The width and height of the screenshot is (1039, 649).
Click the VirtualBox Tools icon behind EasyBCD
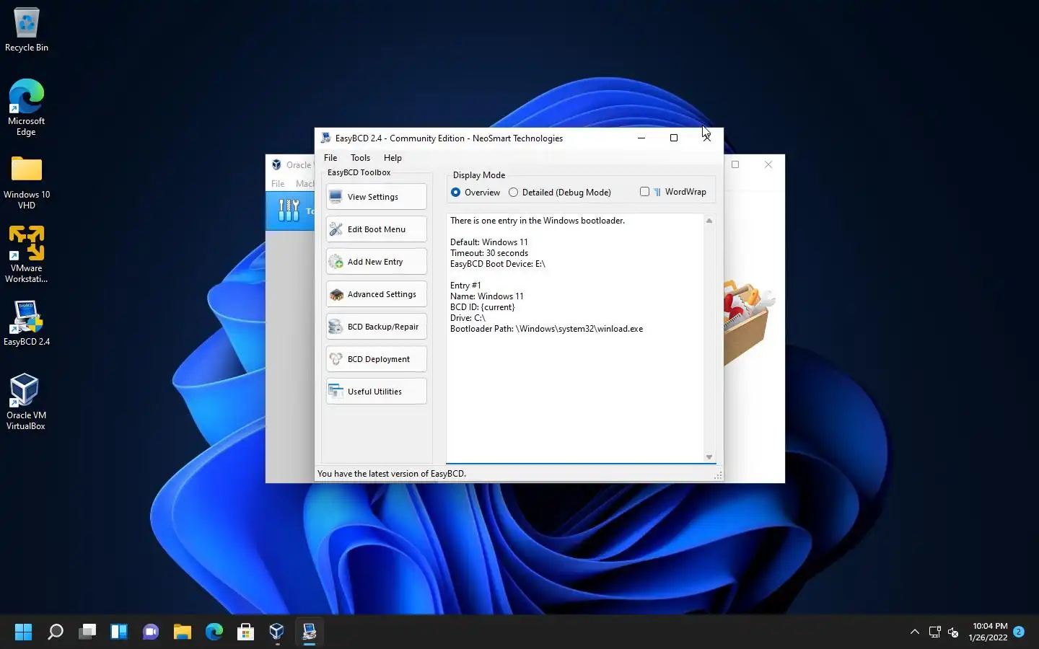click(x=289, y=211)
